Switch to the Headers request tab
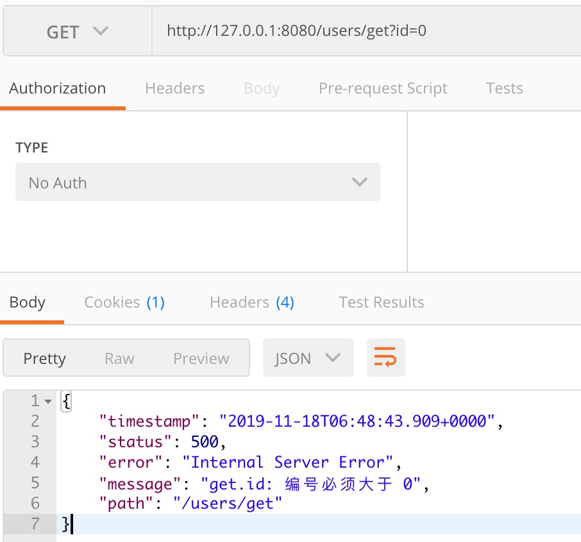Image resolution: width=581 pixels, height=542 pixels. [174, 88]
